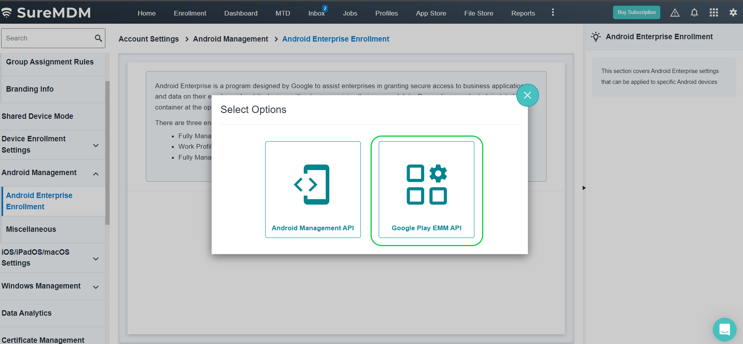Viewport: 743px width, 344px height.
Task: Expand Device Enrollment Settings chevron
Action: [96, 145]
